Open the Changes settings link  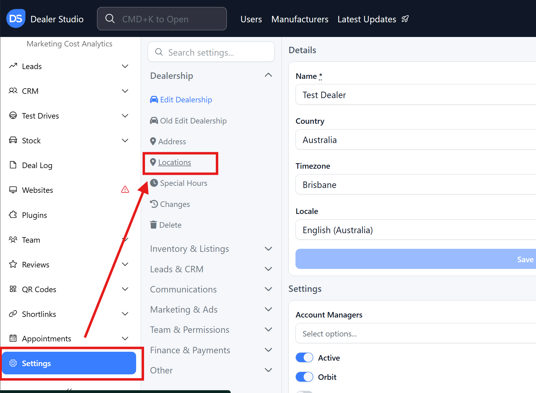coord(175,204)
